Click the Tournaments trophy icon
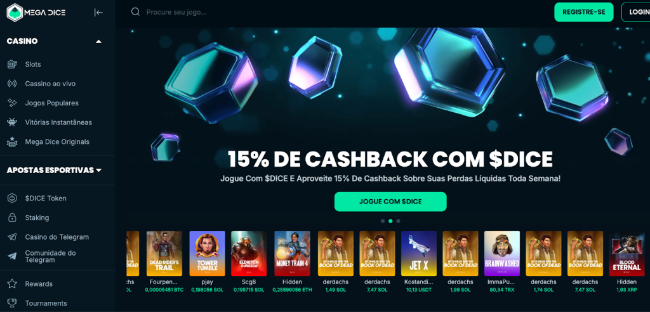The width and height of the screenshot is (650, 312). click(12, 303)
